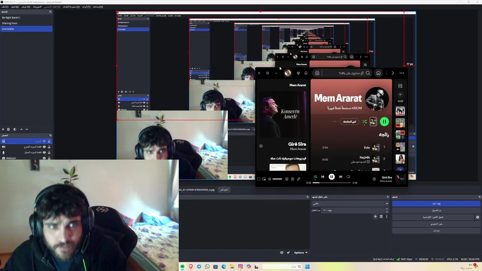
Task: Open the Scenes dock float icon
Action: pos(50,12)
